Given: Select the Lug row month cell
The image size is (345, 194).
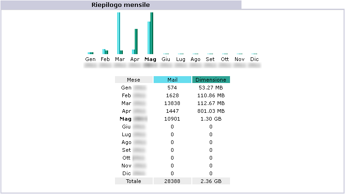Looking at the screenshot, I should [x=133, y=134].
